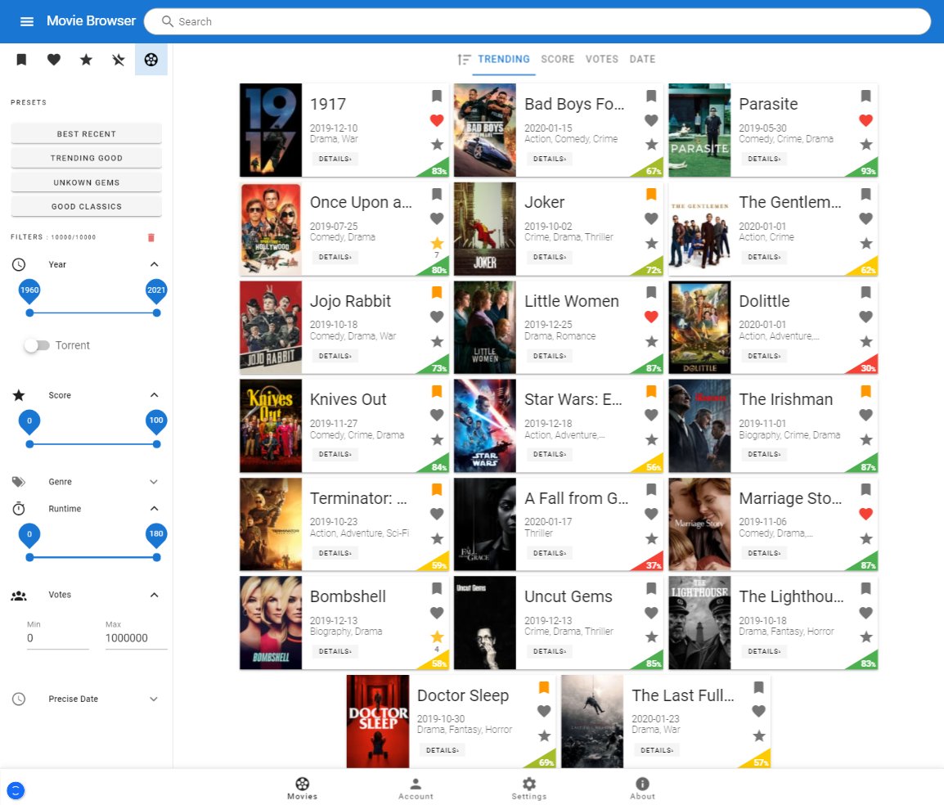Click the Votes Max input field
Image resolution: width=944 pixels, height=805 pixels.
(x=136, y=638)
